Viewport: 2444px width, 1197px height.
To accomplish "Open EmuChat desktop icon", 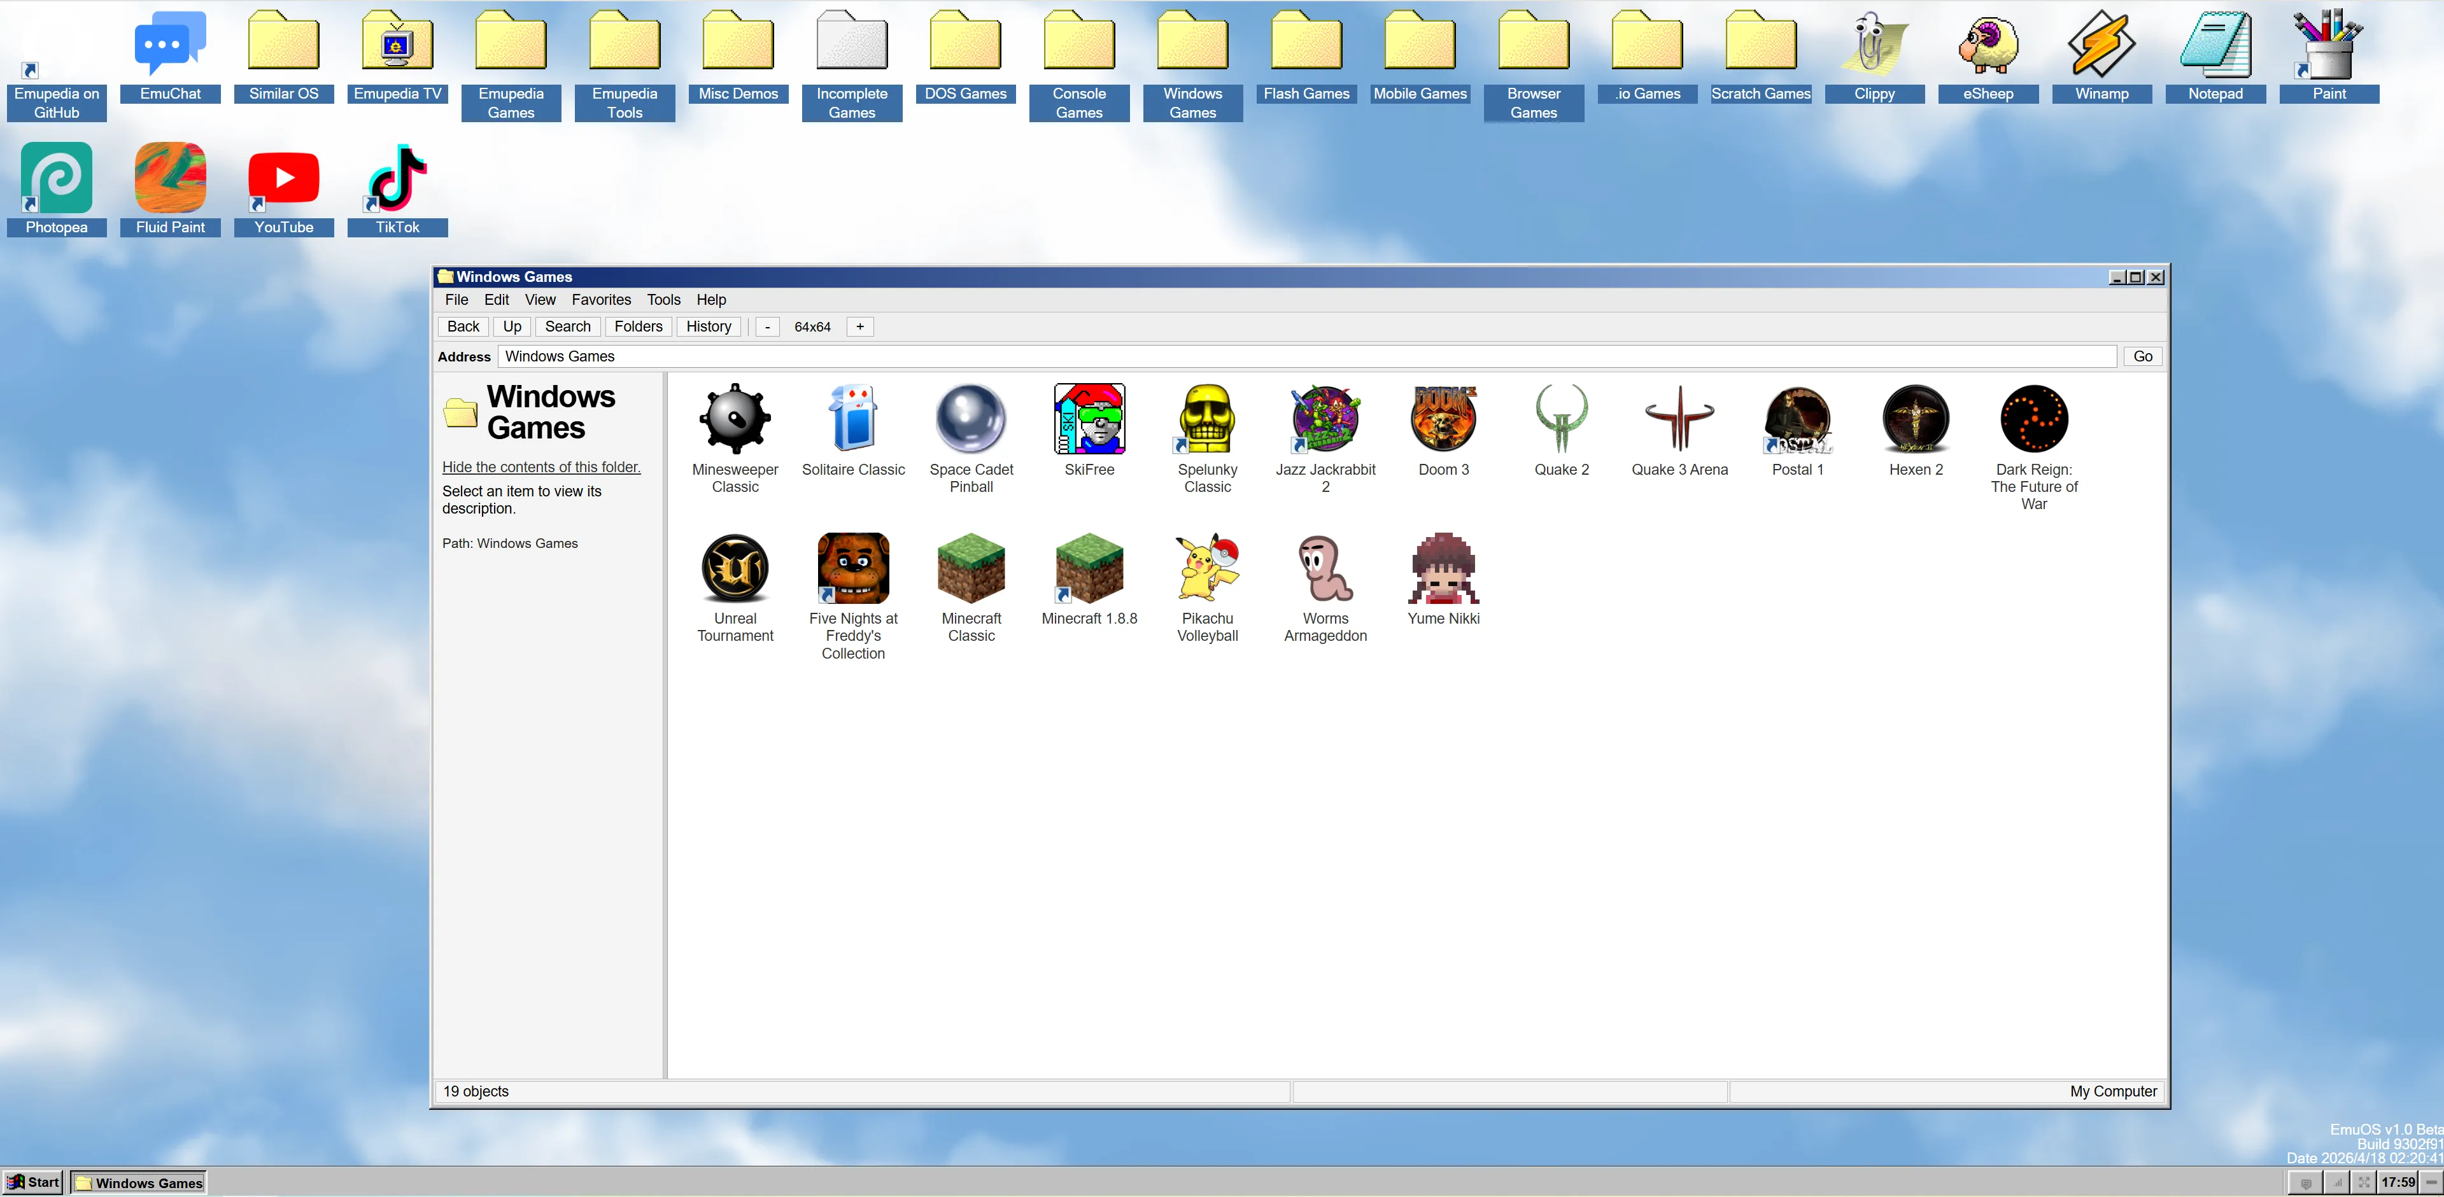I will 170,44.
